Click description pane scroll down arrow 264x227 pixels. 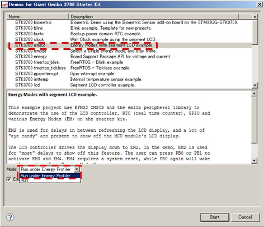[254, 160]
